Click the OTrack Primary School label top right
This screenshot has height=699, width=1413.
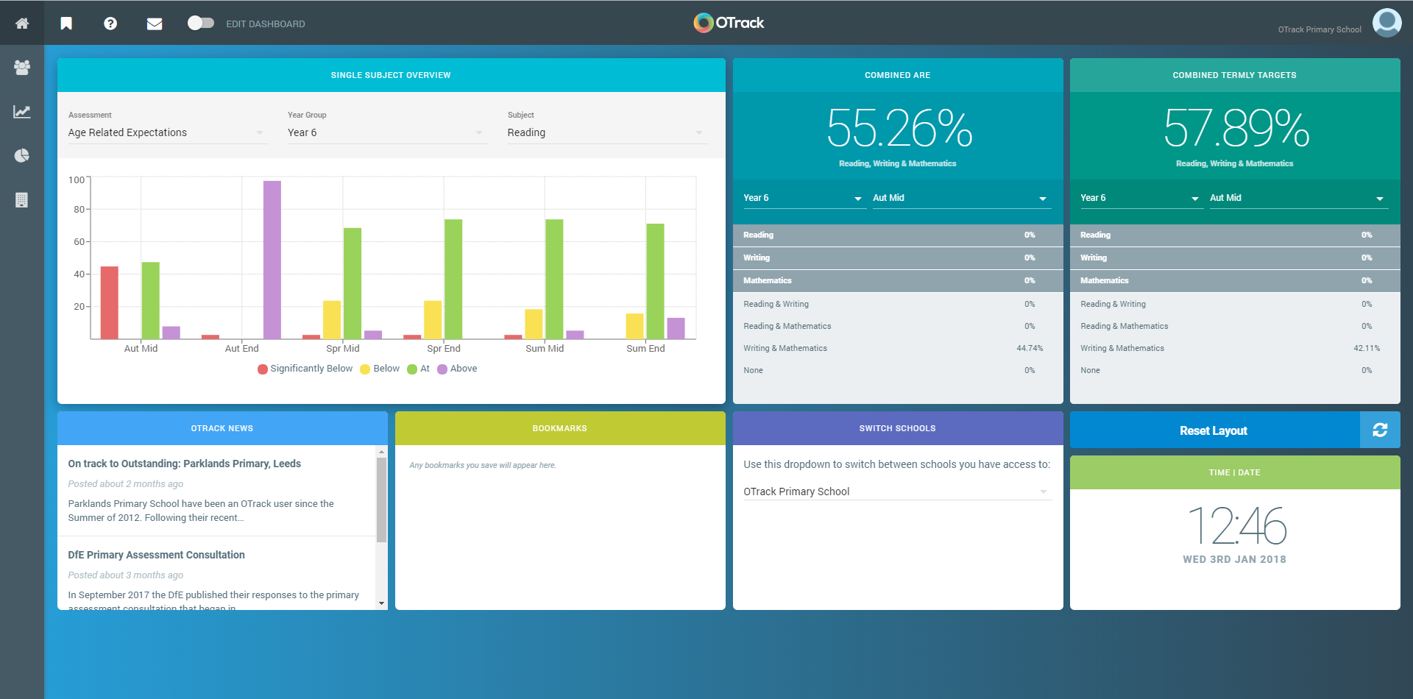[x=1320, y=29]
